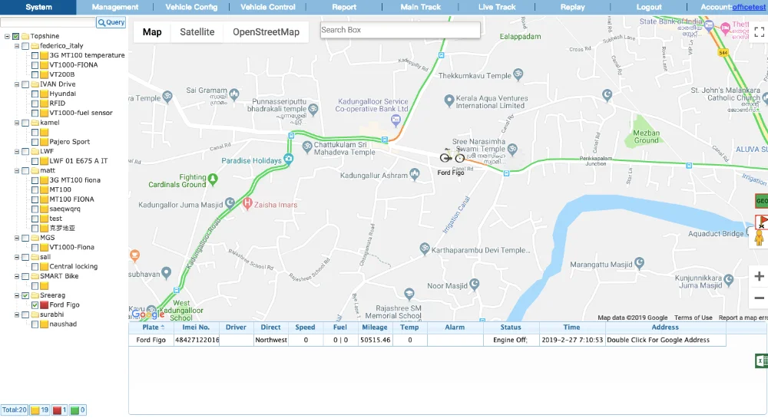Screen dimensions: 768x418
Task: Click the Ford Figo vehicle marker on map
Action: click(452, 157)
